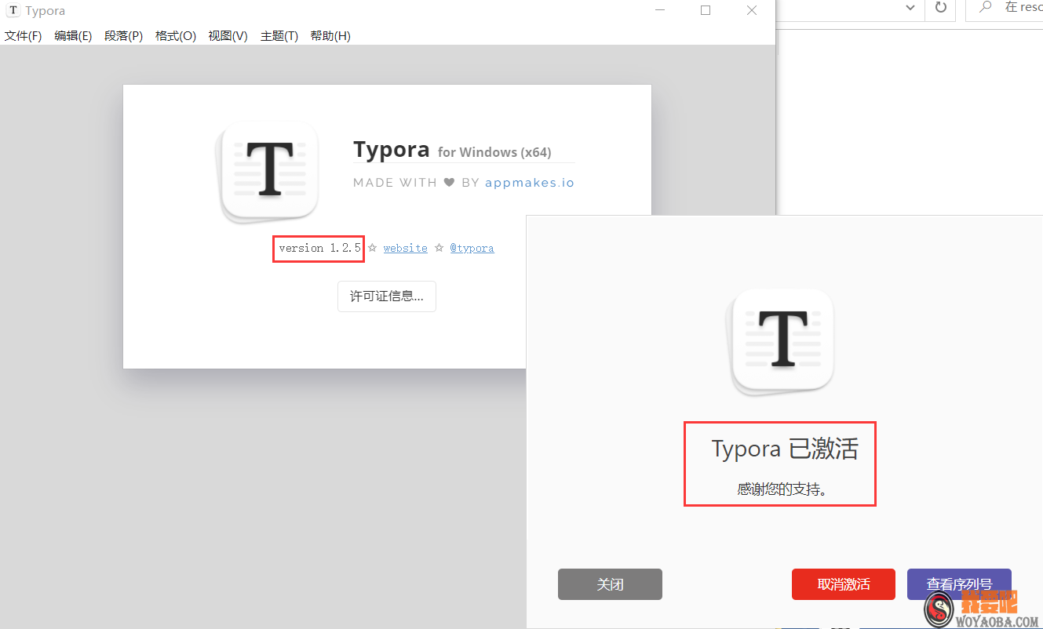The image size is (1043, 629).
Task: Click the 许可证信息... button
Action: pos(387,296)
